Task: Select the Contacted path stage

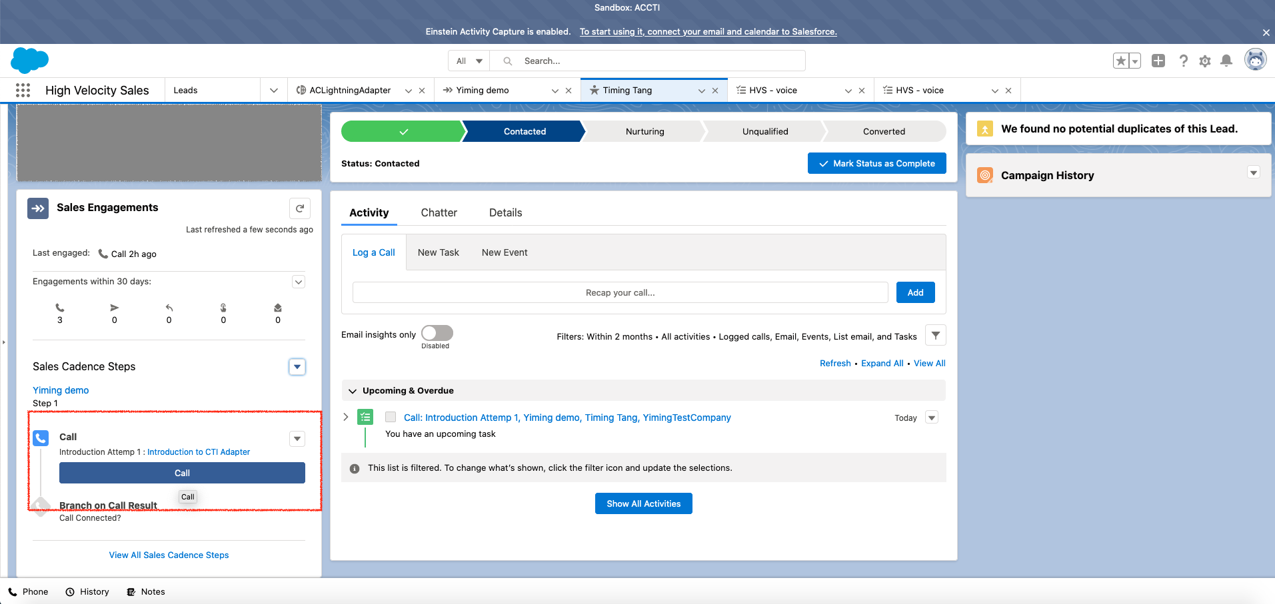Action: click(525, 131)
